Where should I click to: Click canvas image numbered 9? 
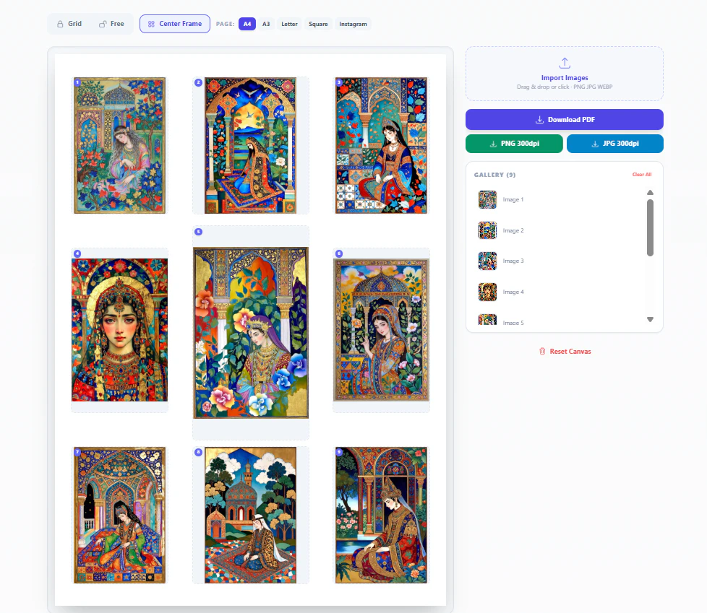click(381, 516)
